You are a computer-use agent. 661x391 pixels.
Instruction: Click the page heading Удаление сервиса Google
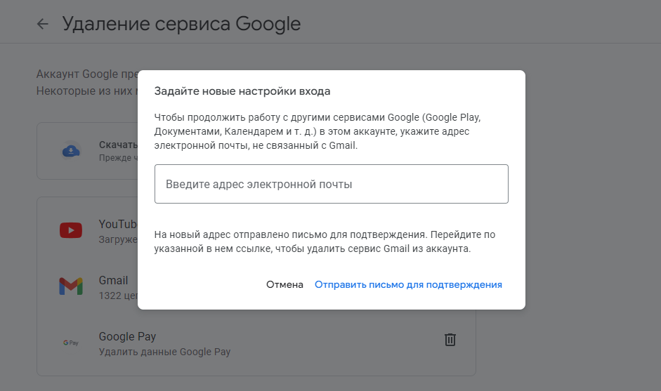[x=181, y=24]
